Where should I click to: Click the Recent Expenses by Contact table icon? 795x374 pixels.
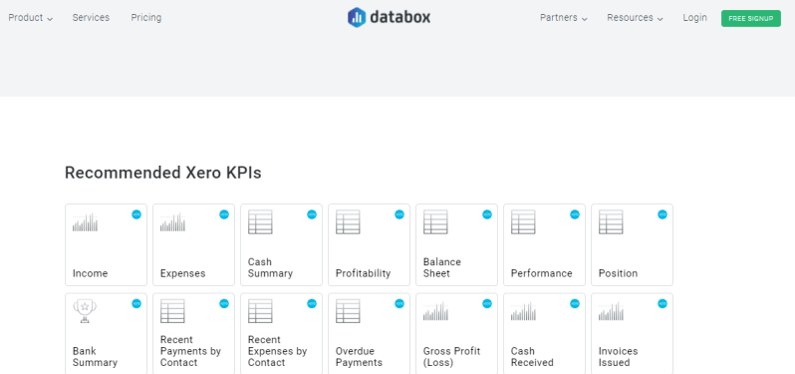click(x=260, y=311)
